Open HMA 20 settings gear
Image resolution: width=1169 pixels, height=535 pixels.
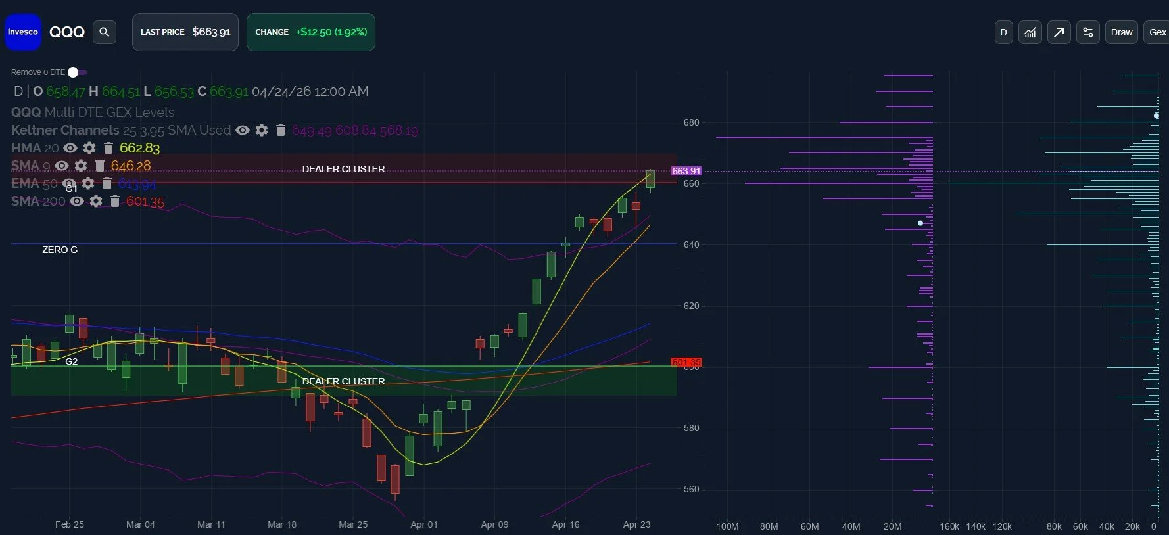tap(89, 148)
